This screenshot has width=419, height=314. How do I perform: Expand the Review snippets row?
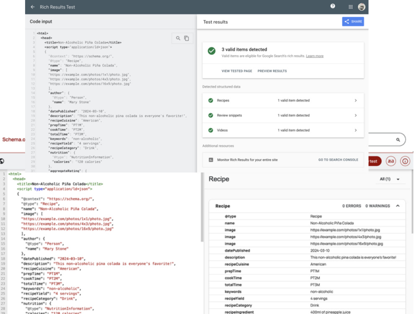tap(283, 116)
